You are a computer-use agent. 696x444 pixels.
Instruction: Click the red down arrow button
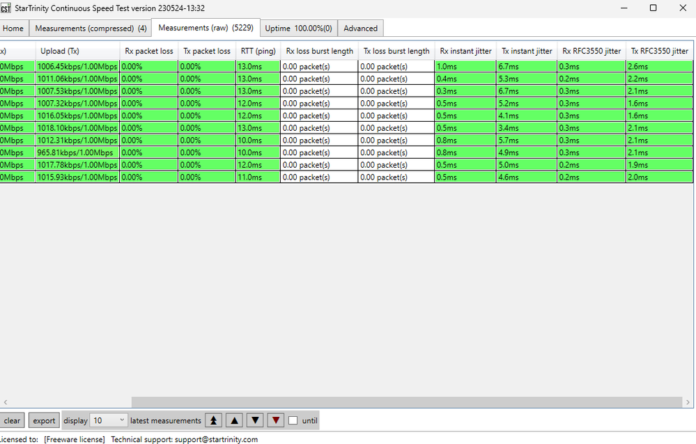[276, 420]
